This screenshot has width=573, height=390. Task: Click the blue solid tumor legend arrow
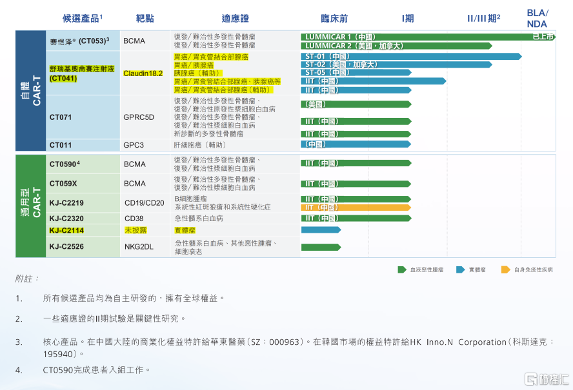(x=461, y=270)
